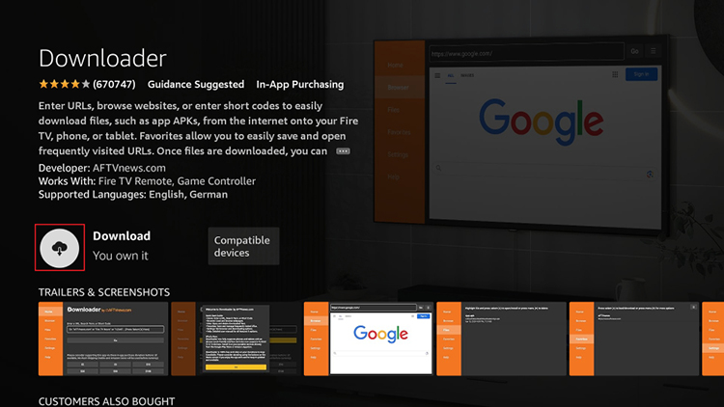
Task: Click the Google Lens icon in preview search bar
Action: (x=650, y=174)
